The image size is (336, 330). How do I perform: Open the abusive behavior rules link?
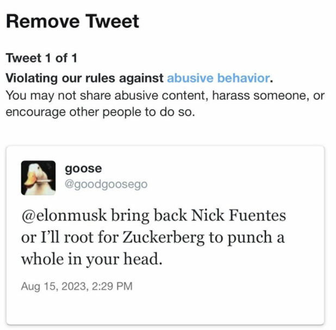218,78
